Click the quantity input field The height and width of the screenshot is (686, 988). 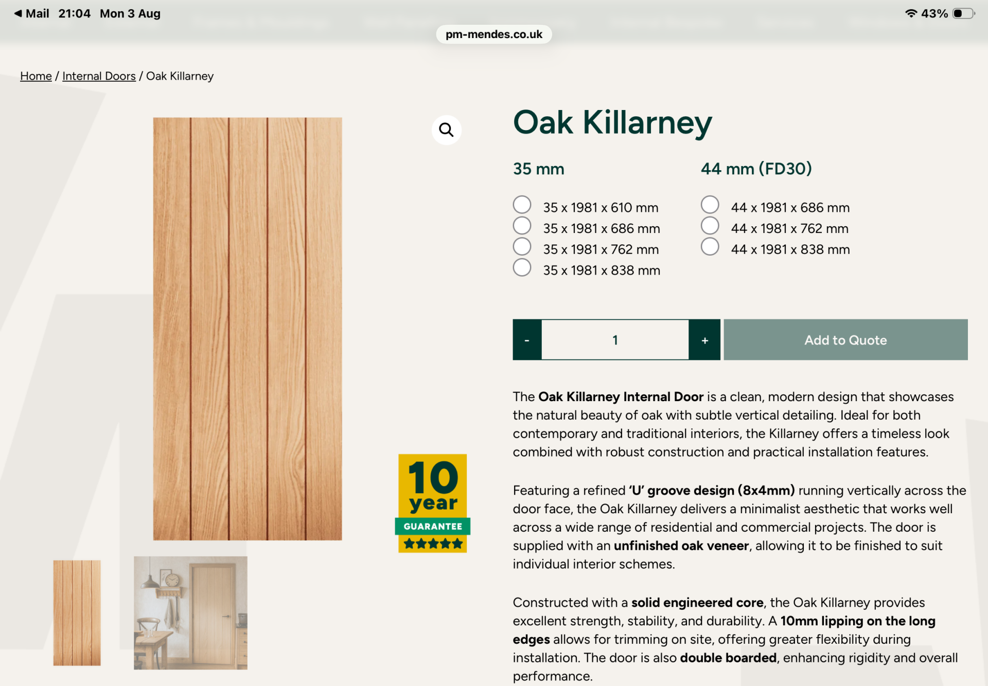[615, 340]
